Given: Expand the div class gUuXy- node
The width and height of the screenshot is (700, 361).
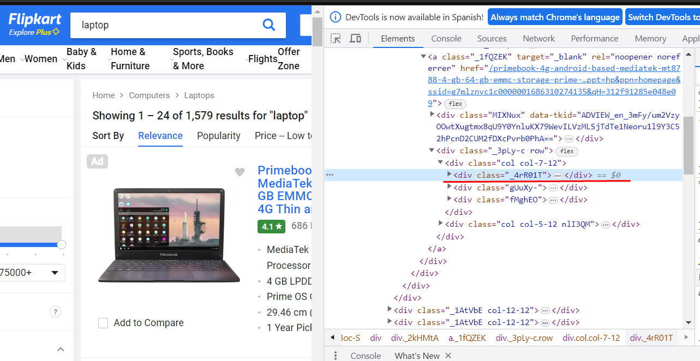Looking at the screenshot, I should tap(449, 187).
